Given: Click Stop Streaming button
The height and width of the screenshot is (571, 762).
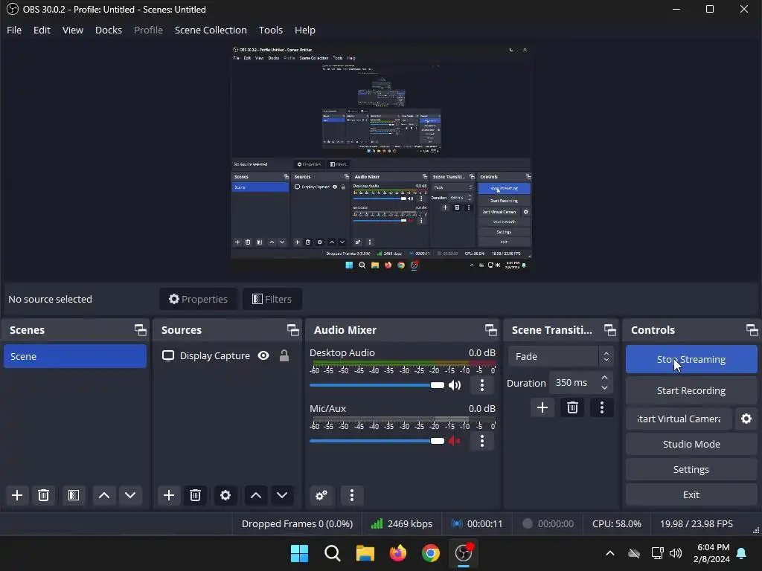Looking at the screenshot, I should (691, 359).
